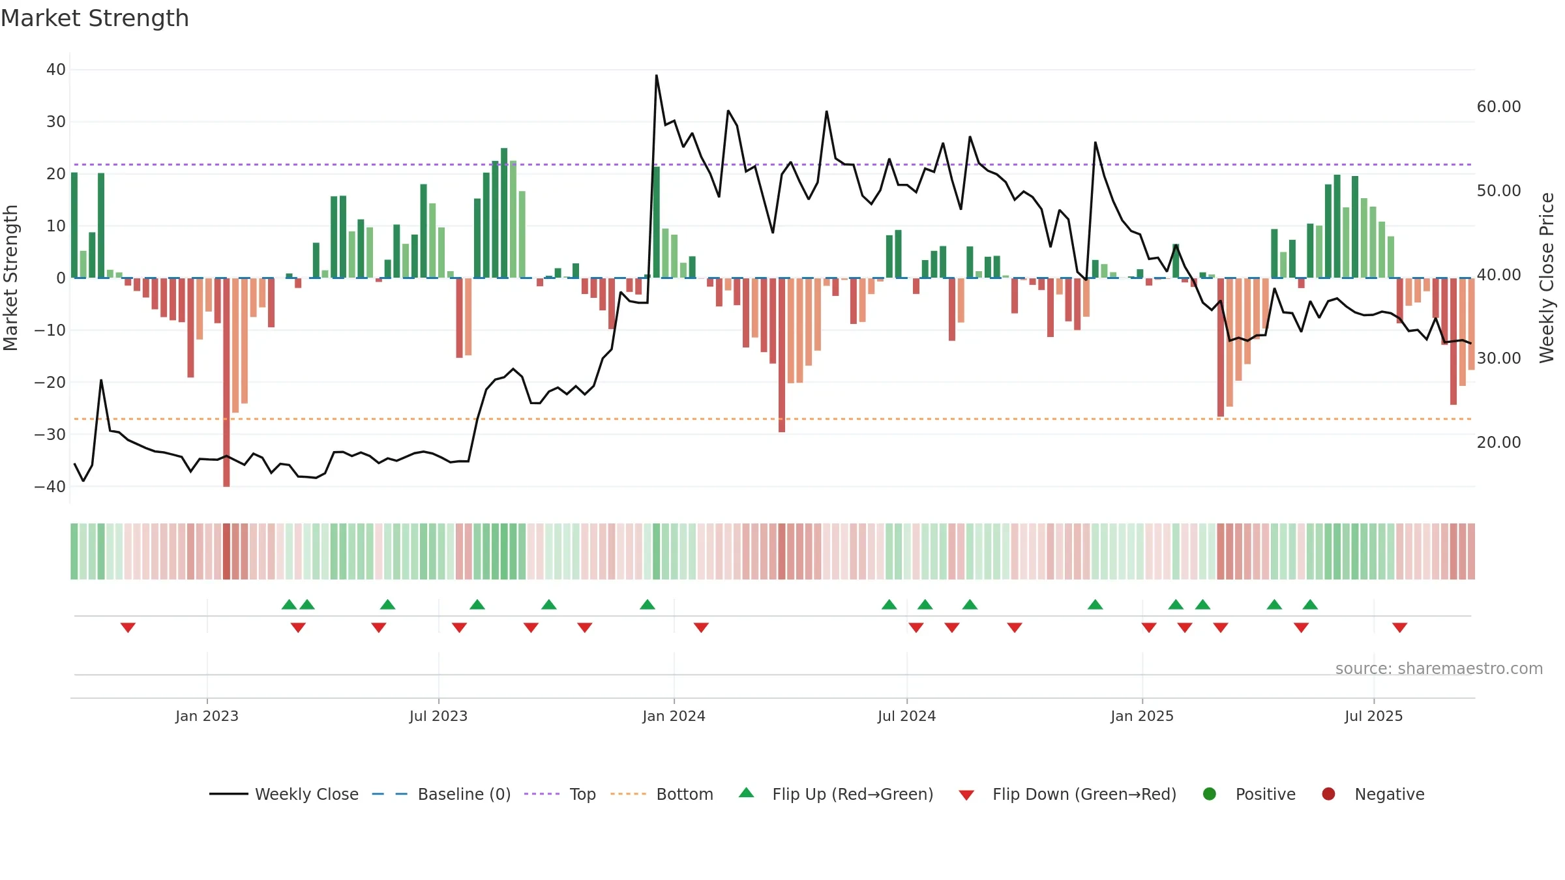Click the Jul 2023 axis label

pos(438,716)
